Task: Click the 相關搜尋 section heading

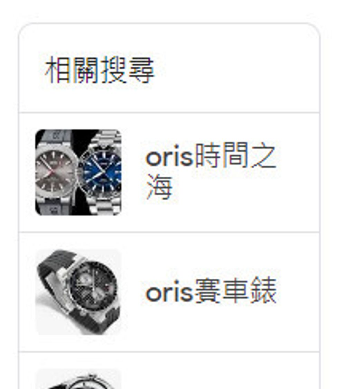Action: pos(100,70)
